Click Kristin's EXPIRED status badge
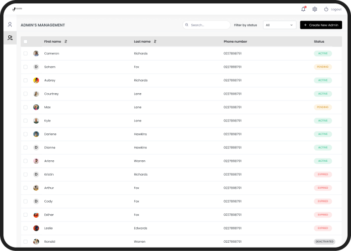Image resolution: width=351 pixels, height=251 pixels. pyautogui.click(x=323, y=175)
